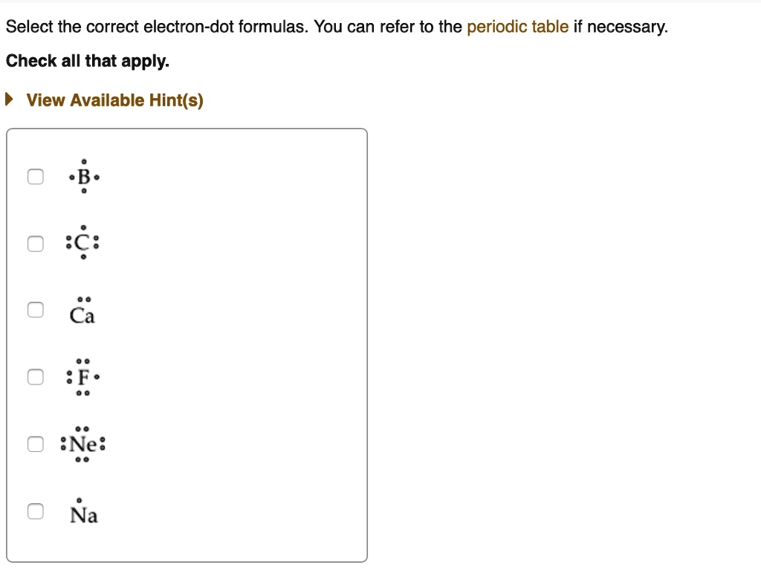761x568 pixels.
Task: Open the periodic table link
Action: [x=517, y=26]
